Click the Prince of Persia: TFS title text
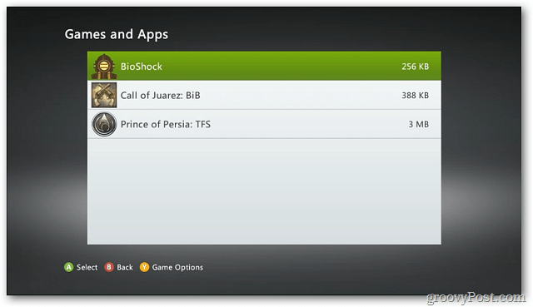The width and height of the screenshot is (533, 307). (x=166, y=124)
